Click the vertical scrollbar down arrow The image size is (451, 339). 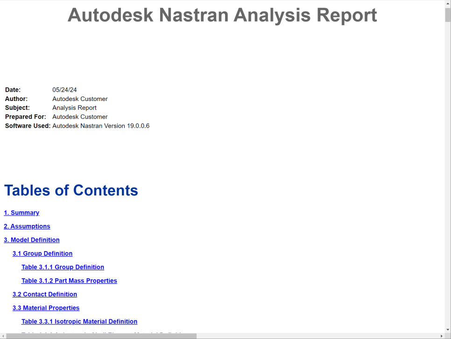448,329
